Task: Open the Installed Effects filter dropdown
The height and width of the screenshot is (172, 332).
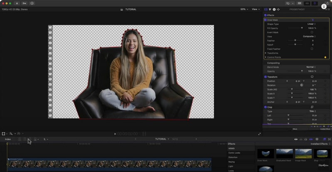Action: point(320,144)
